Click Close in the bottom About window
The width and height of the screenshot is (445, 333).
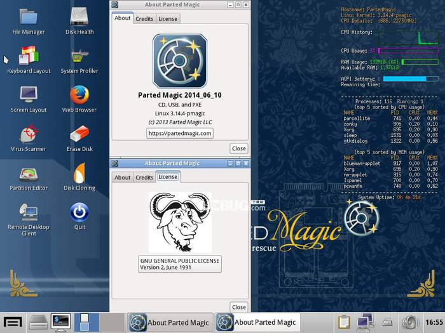click(x=238, y=307)
